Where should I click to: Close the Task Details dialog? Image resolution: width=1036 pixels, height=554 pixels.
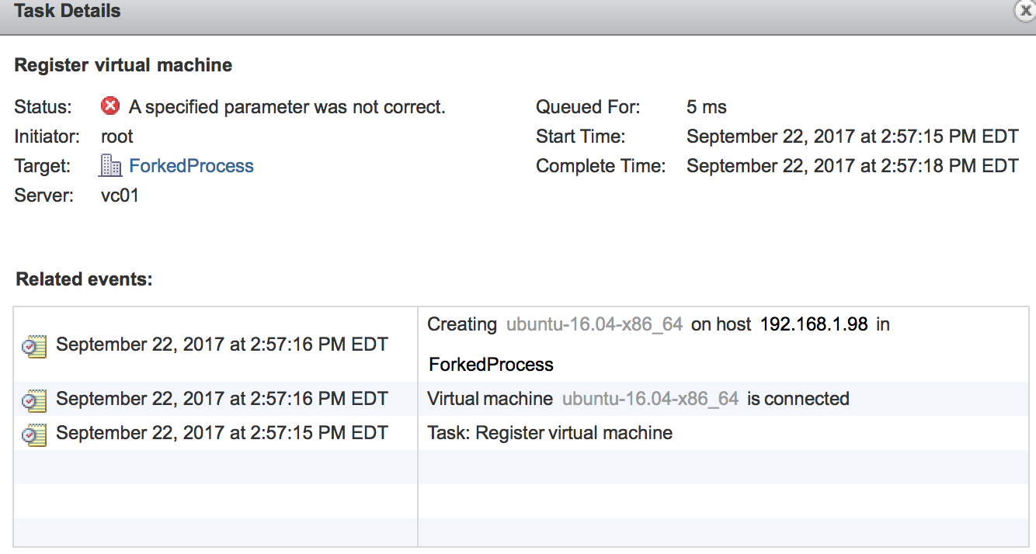[1024, 10]
